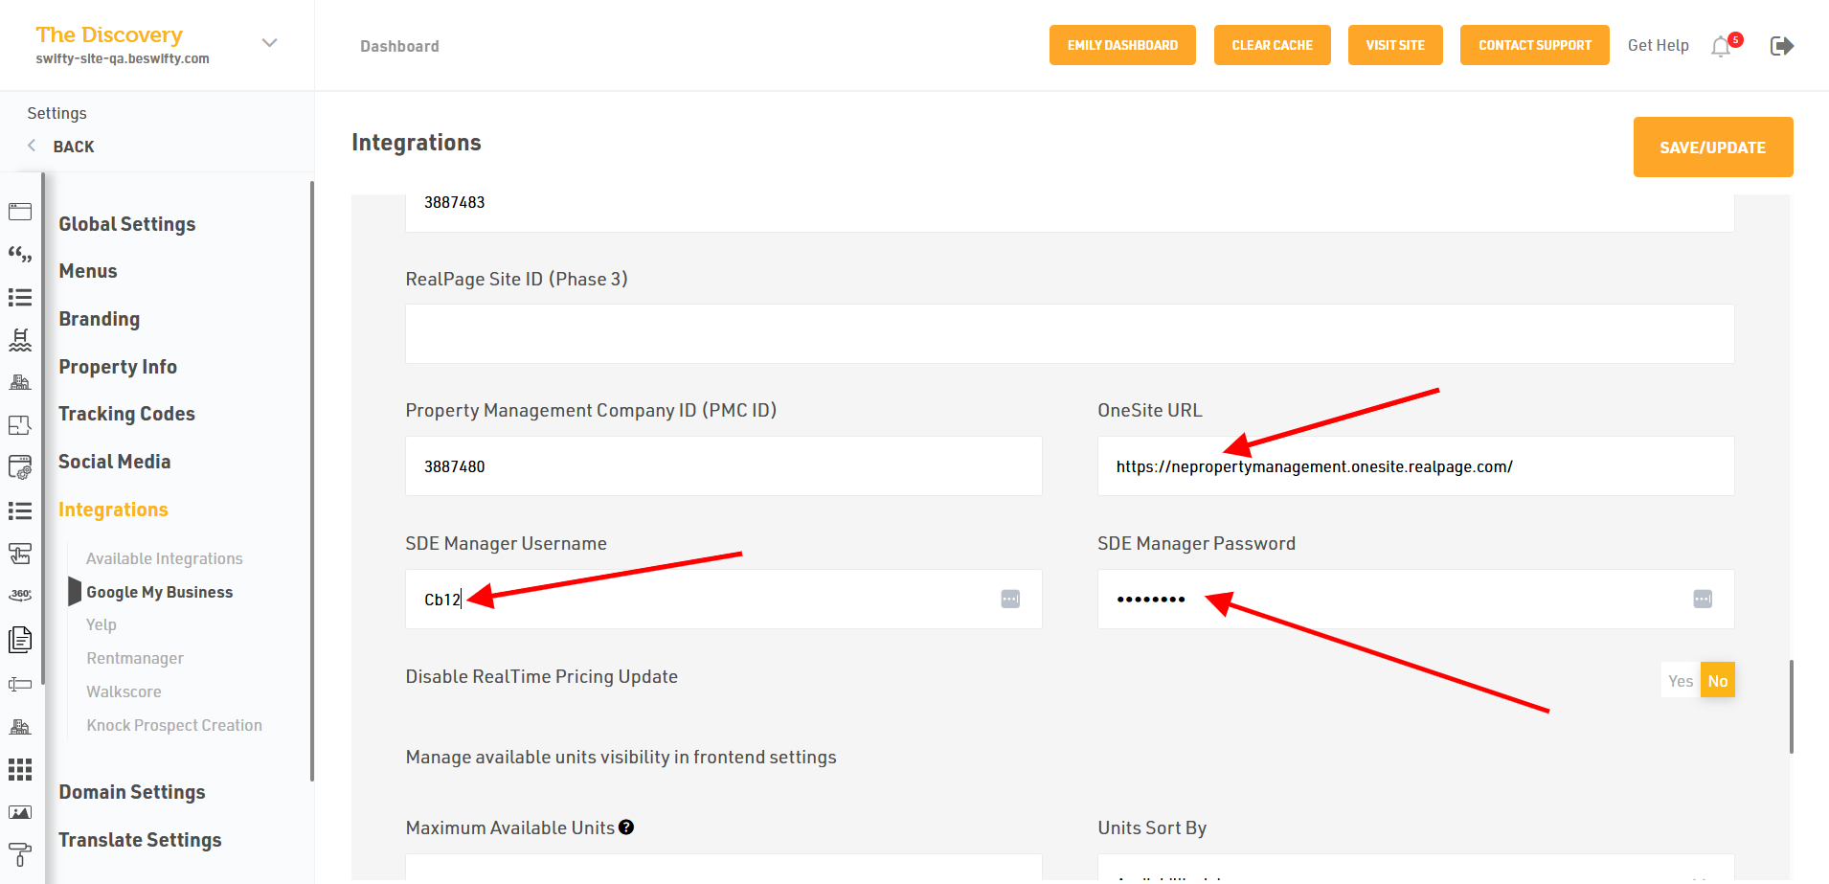This screenshot has width=1829, height=884.
Task: Click the logout arrow icon
Action: [x=1781, y=46]
